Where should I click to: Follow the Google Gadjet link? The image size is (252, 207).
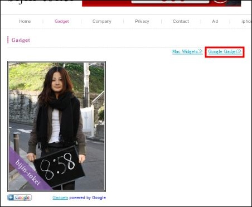coord(225,51)
